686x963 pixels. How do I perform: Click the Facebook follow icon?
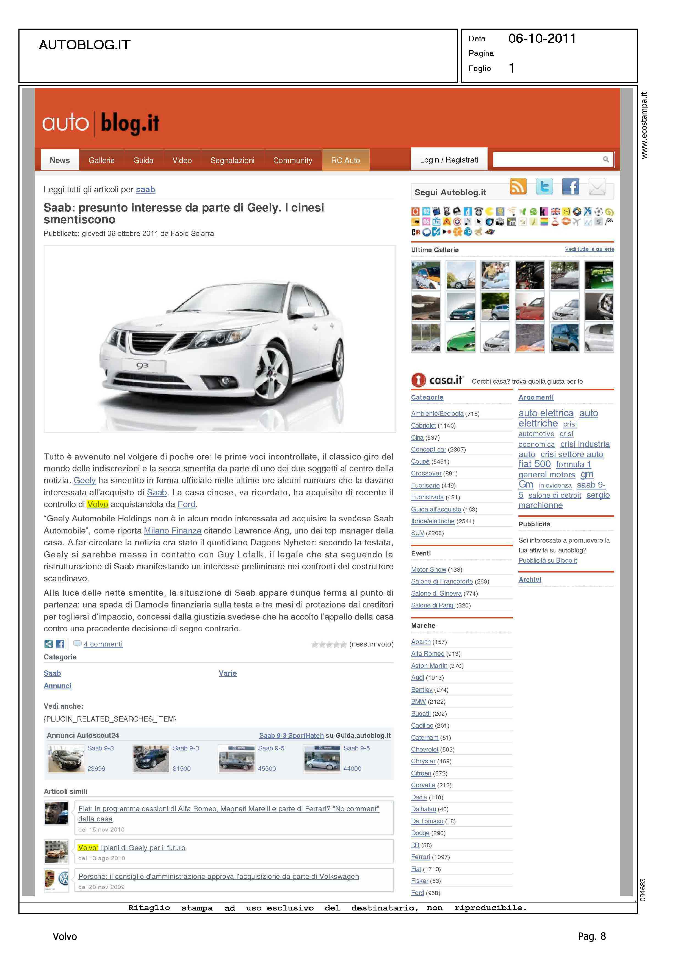click(570, 186)
